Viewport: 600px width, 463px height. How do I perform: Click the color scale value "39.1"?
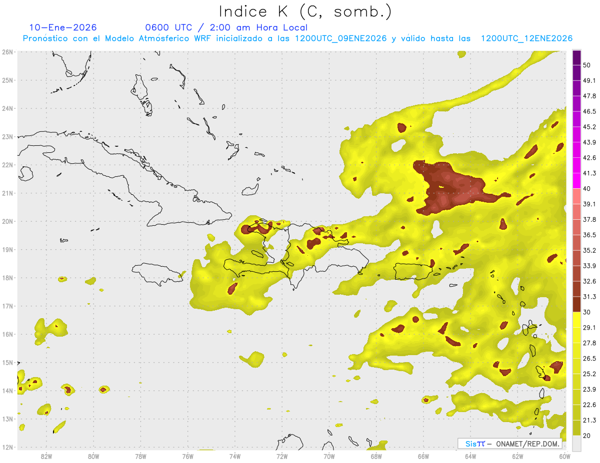click(589, 204)
